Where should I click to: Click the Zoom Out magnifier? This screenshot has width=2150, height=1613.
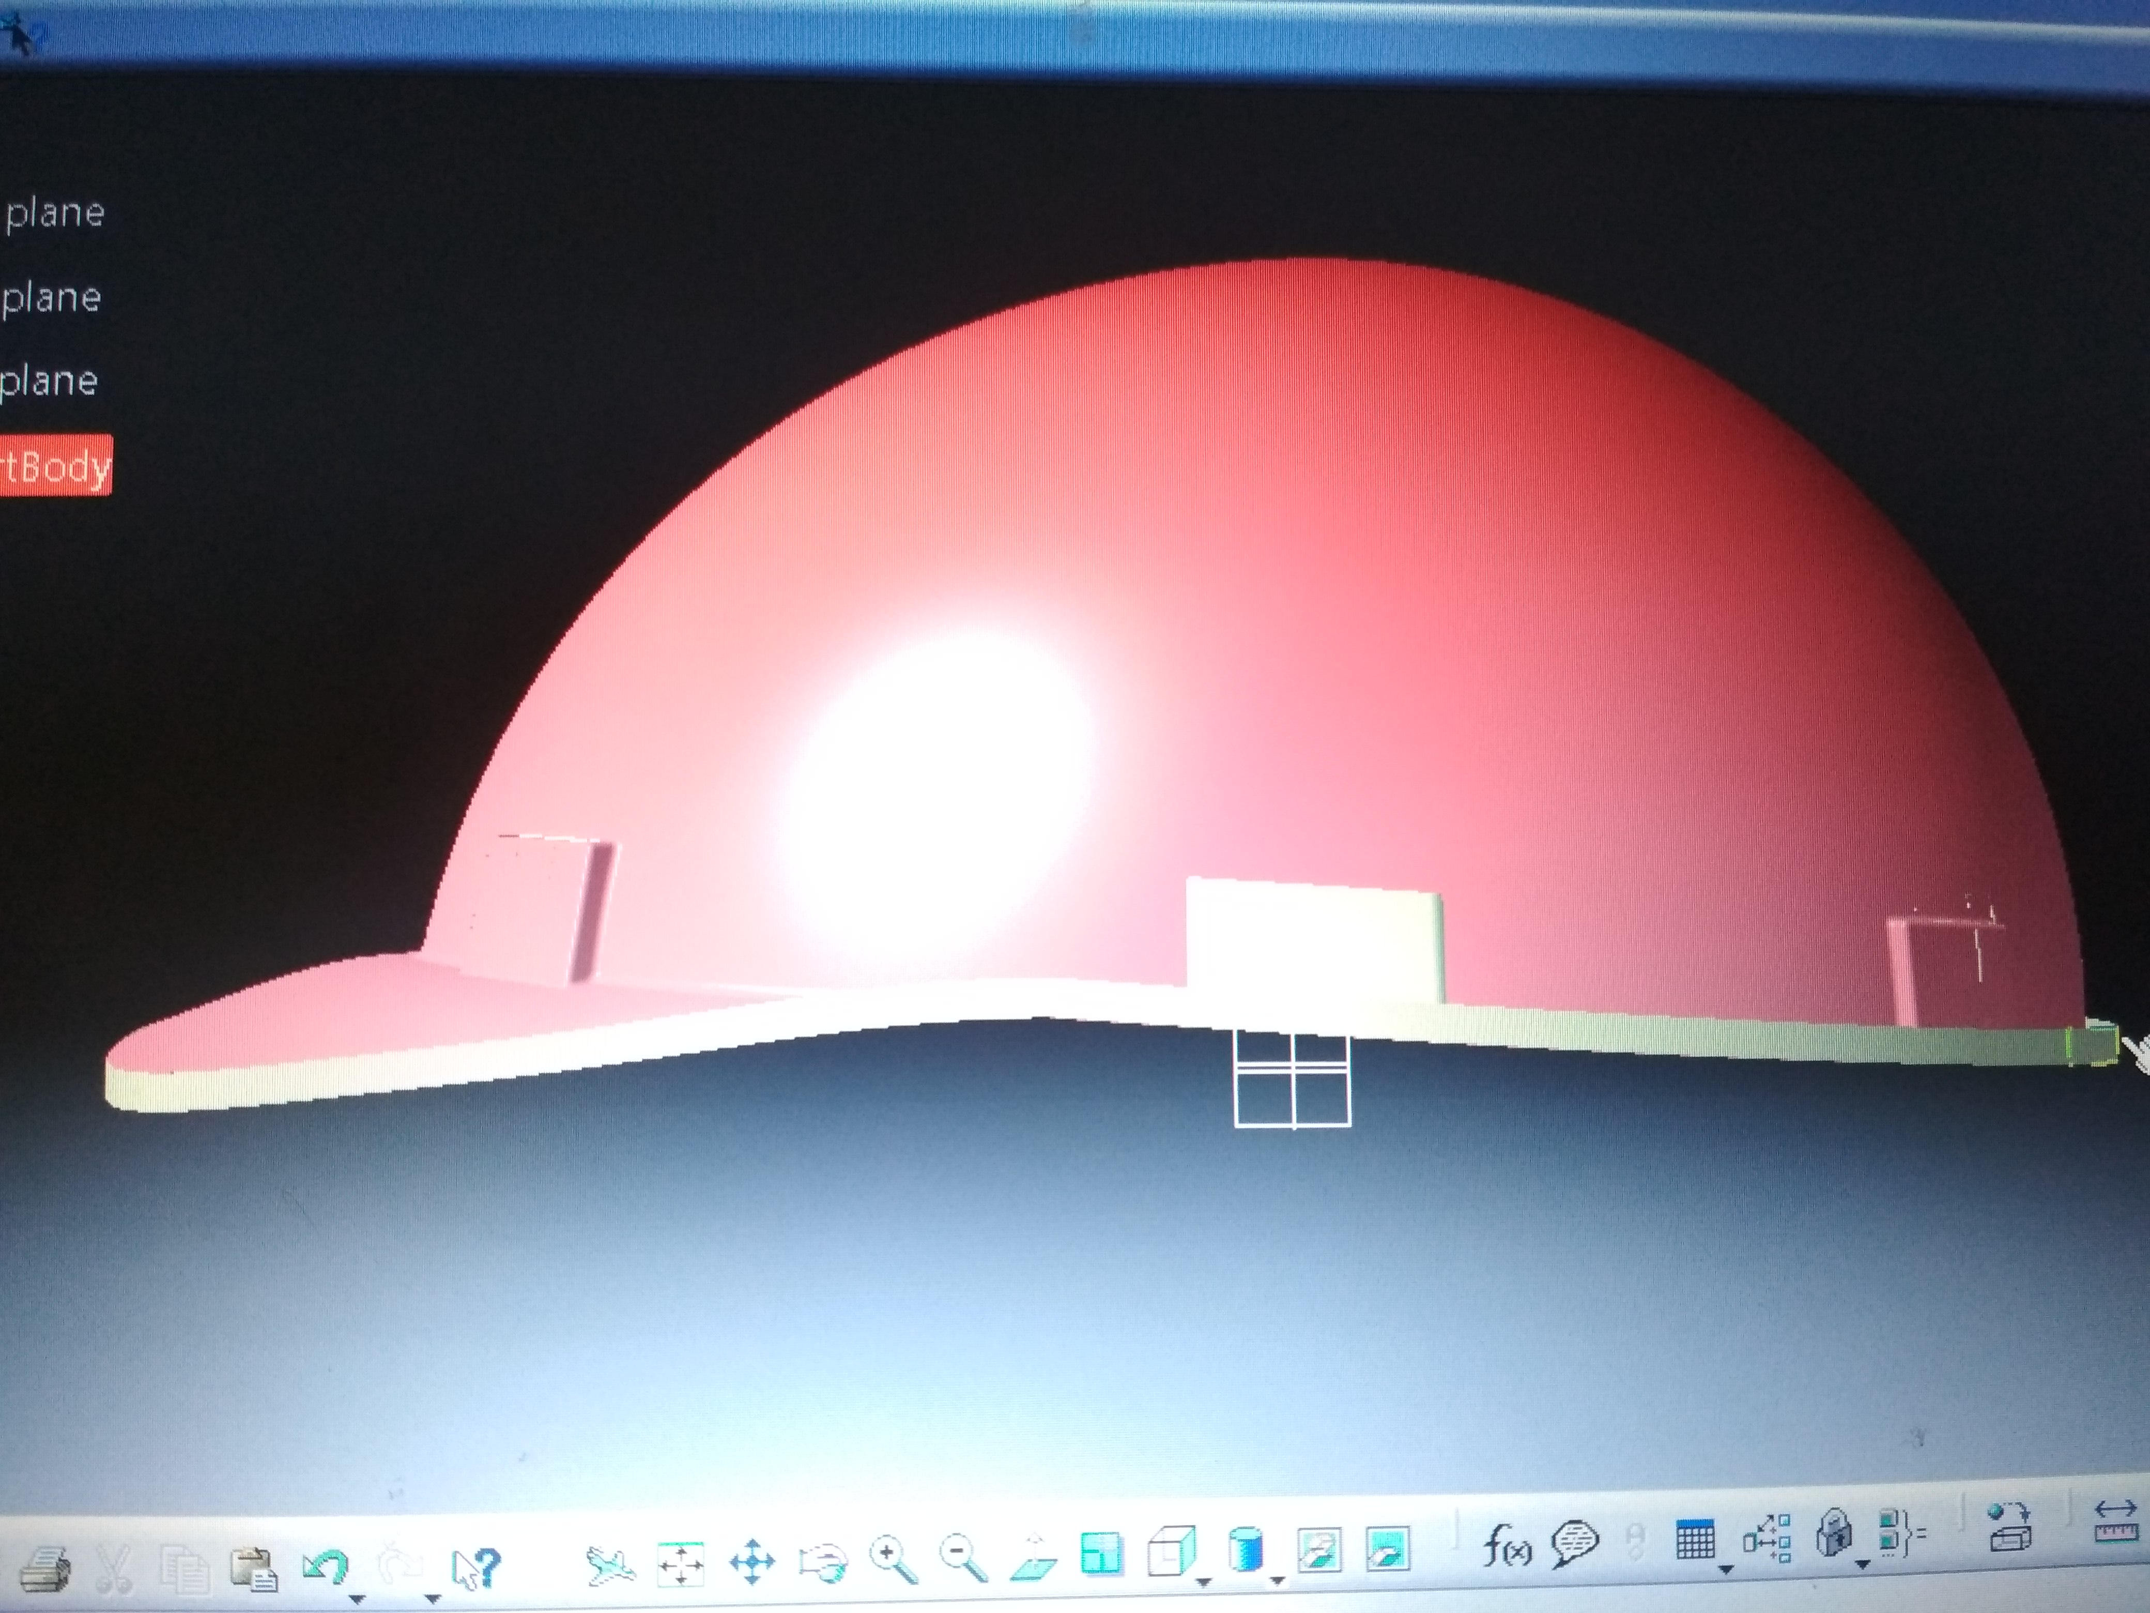(x=962, y=1558)
